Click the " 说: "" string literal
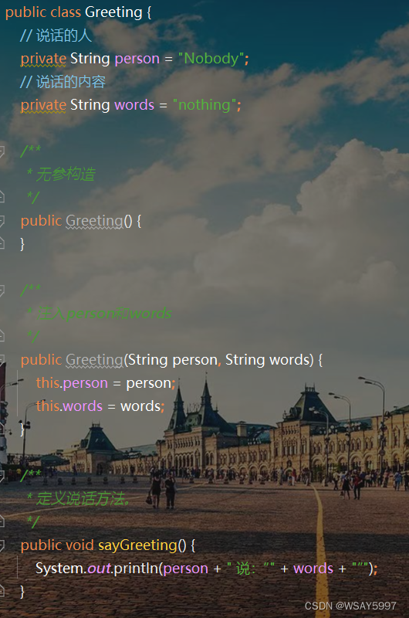The image size is (409, 618). pos(251,569)
